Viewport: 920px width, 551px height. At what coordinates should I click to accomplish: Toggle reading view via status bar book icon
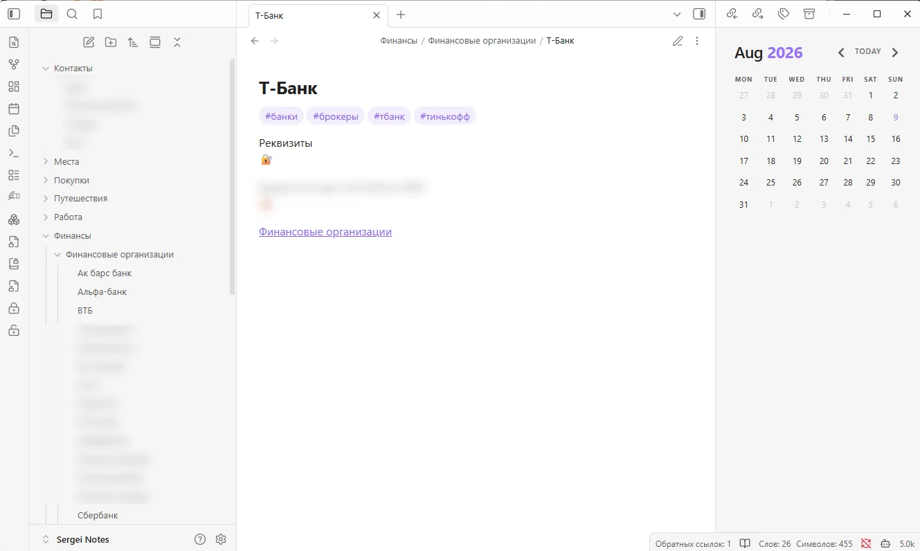(x=745, y=543)
